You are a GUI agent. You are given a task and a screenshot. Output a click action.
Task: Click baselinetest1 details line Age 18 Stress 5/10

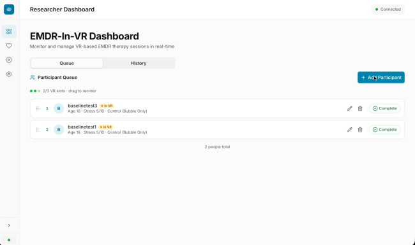(x=107, y=132)
